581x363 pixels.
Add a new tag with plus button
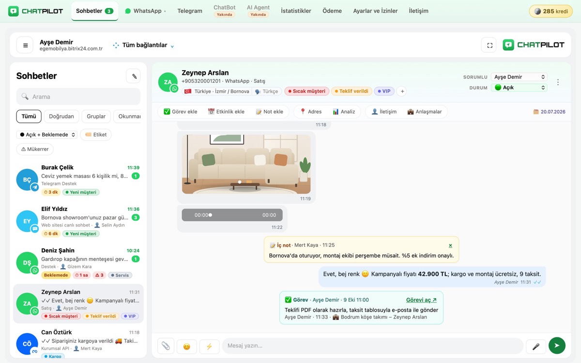[402, 91]
